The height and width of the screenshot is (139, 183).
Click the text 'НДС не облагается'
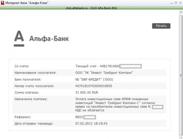(90, 110)
